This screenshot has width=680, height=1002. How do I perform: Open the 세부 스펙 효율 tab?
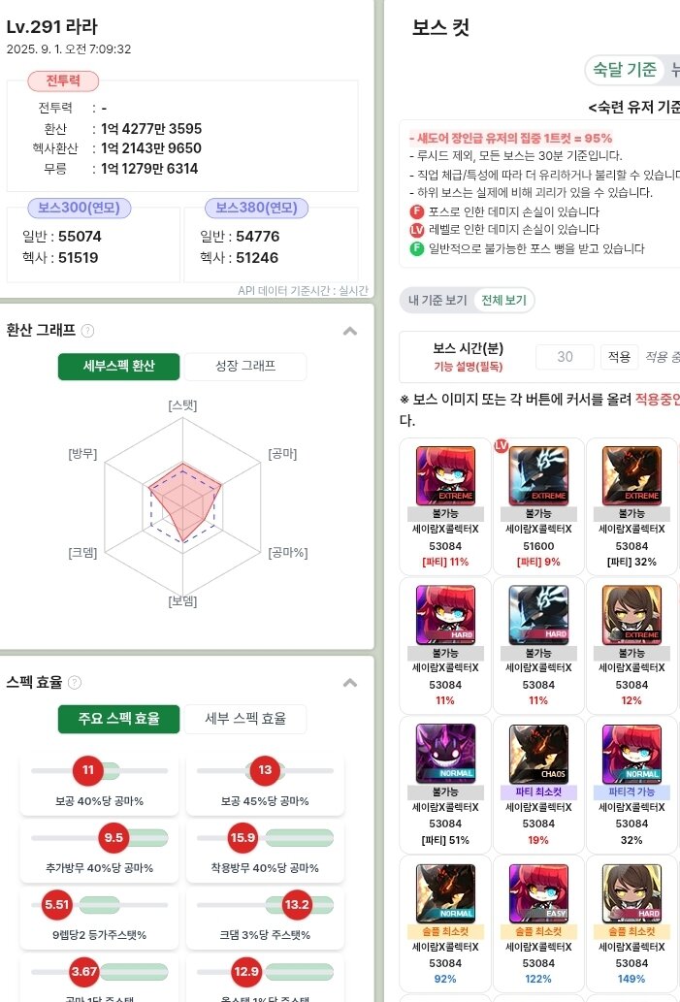(245, 718)
